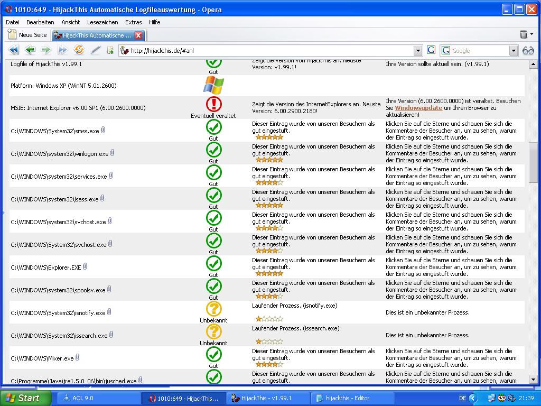541x406 pixels.
Task: Click the Rewind navigation button
Action: pos(14,50)
